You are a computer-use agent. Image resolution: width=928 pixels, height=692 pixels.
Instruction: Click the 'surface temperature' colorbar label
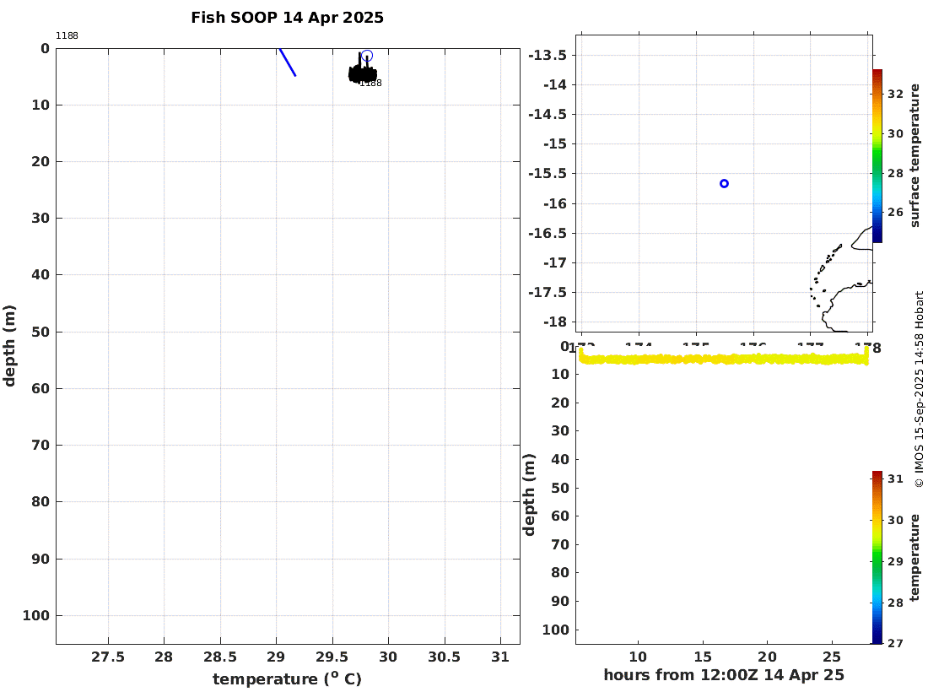coord(915,155)
